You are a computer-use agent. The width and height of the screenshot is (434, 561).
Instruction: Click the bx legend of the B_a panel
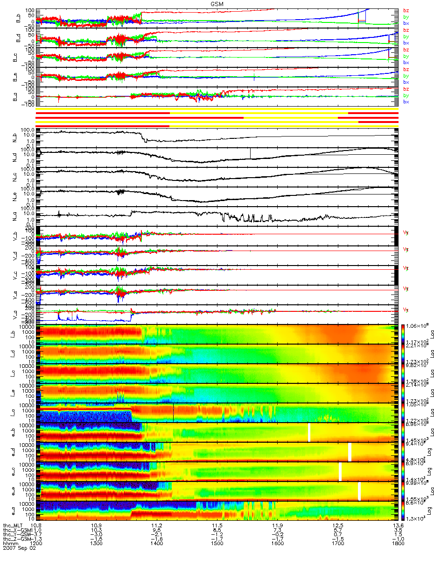click(x=406, y=101)
